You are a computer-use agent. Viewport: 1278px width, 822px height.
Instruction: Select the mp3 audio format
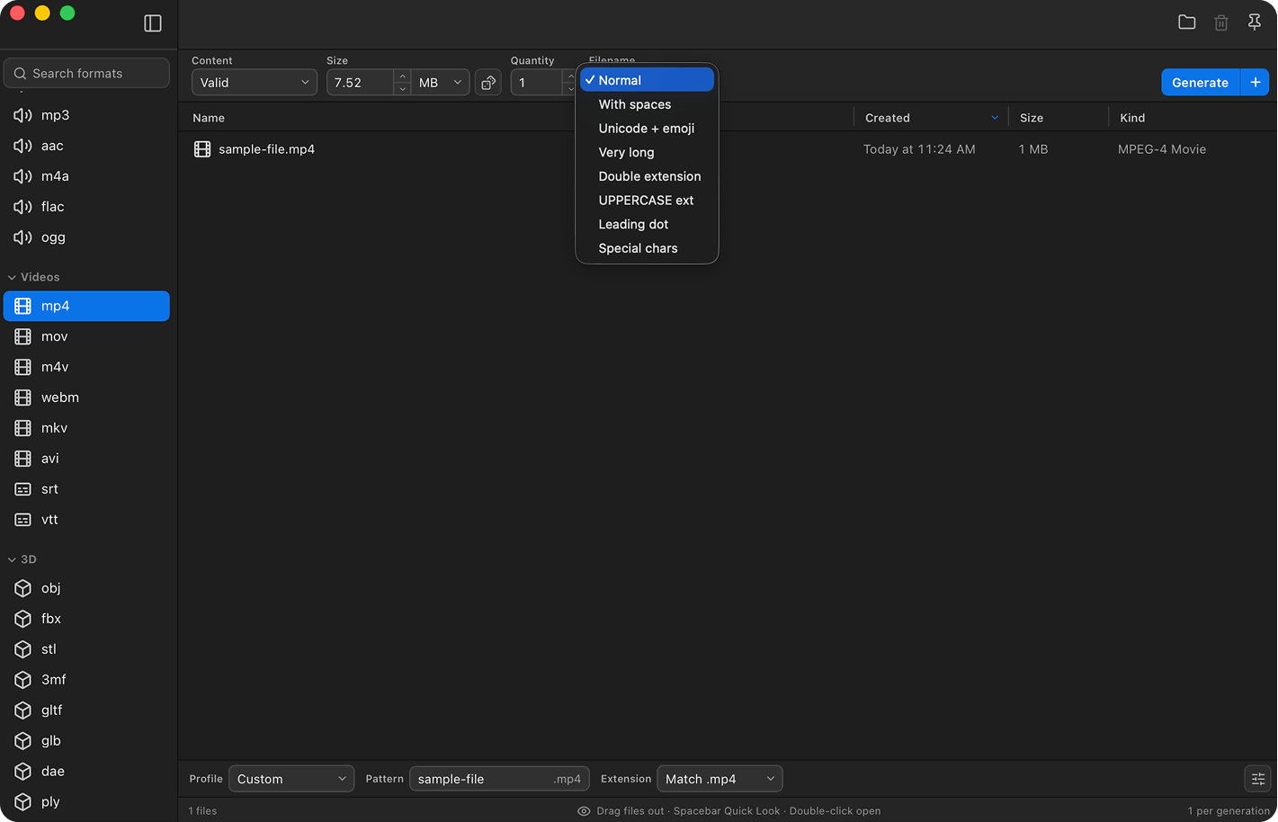coord(86,115)
